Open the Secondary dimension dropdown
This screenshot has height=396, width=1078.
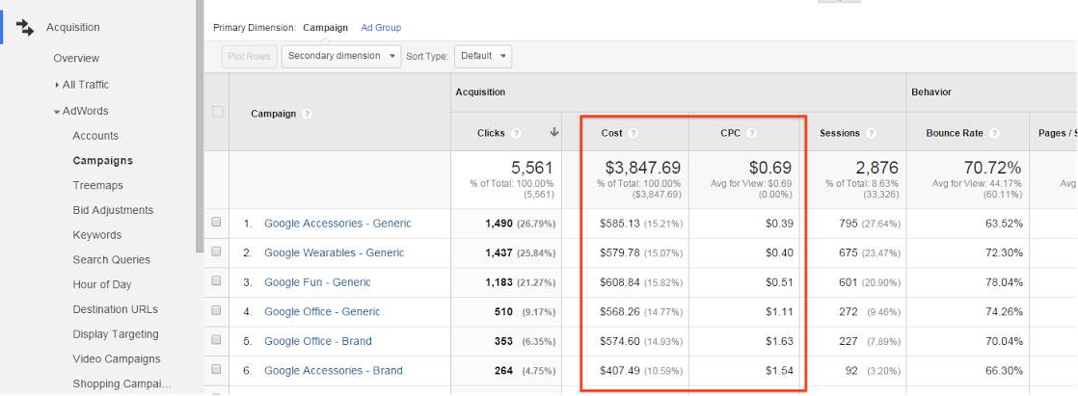(x=341, y=56)
